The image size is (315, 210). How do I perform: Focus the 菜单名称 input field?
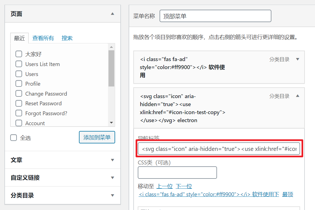(x=215, y=16)
